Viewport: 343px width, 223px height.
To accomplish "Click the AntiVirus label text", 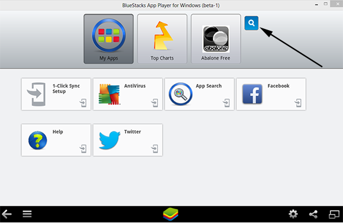I will [x=135, y=86].
